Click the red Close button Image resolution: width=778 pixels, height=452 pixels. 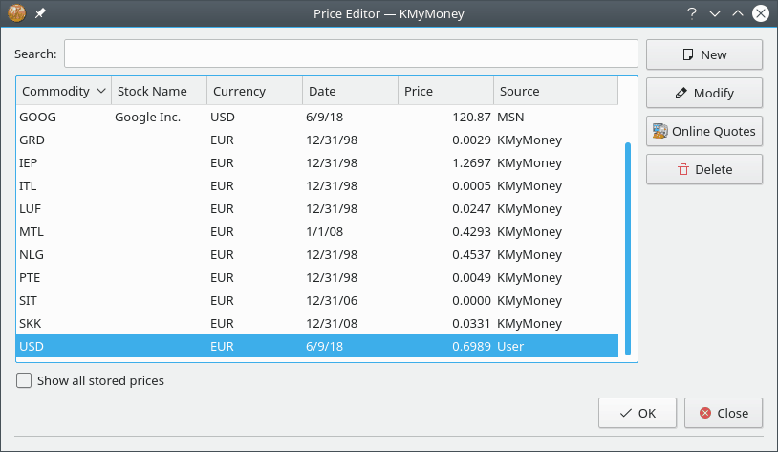724,413
